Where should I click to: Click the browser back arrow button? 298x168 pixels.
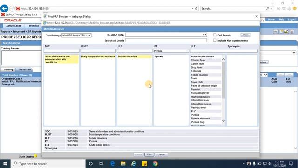pos(4,8)
